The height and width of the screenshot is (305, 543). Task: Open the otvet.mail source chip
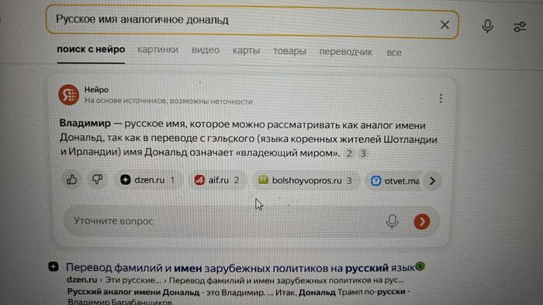tap(395, 180)
